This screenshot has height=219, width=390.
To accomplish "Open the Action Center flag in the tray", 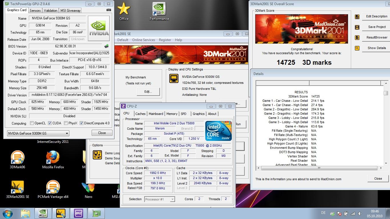I will 339,213.
